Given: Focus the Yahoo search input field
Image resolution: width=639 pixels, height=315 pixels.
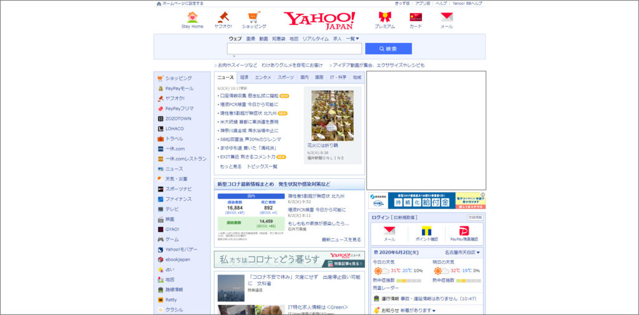Looking at the screenshot, I should click(x=294, y=49).
